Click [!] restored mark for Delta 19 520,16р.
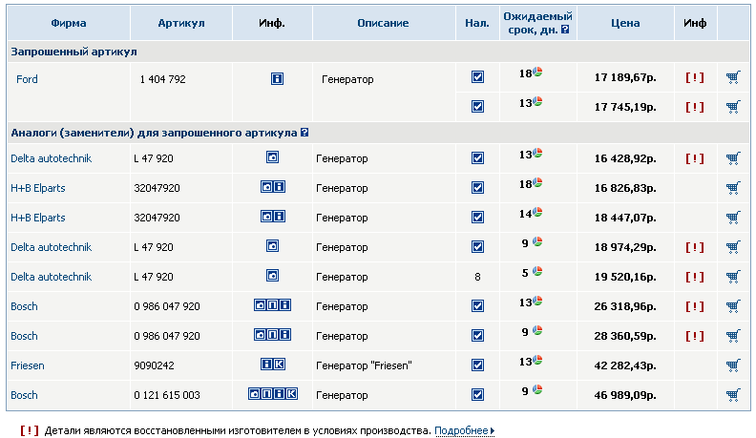This screenshot has width=756, height=438. [695, 277]
